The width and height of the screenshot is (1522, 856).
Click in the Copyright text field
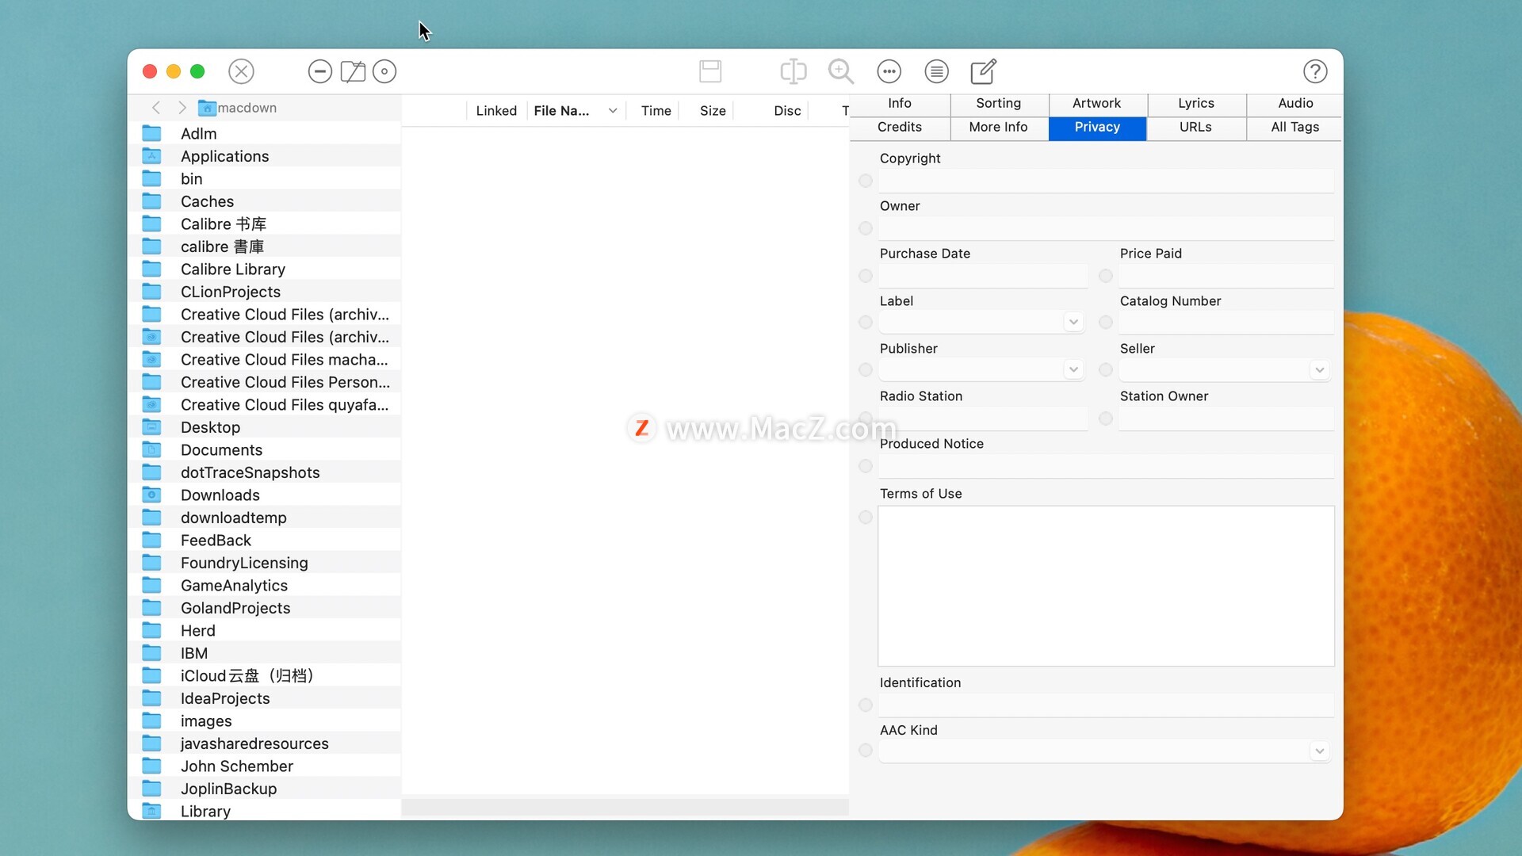pyautogui.click(x=1106, y=182)
